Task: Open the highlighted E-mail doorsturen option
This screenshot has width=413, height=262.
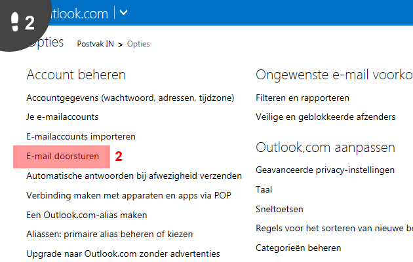Action: click(x=63, y=157)
